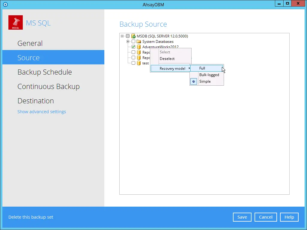The image size is (307, 230).
Task: Check the System Databases checkbox
Action: [133, 41]
